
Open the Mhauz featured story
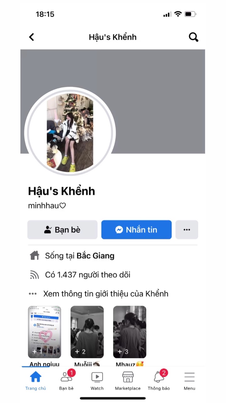130,332
